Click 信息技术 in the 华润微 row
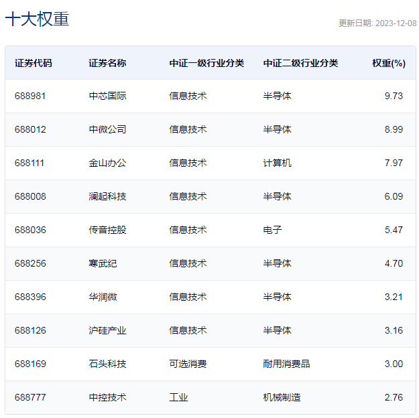 188,297
